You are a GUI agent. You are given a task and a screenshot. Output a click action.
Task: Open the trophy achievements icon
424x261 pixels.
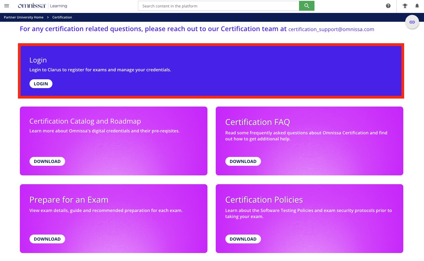(x=405, y=6)
